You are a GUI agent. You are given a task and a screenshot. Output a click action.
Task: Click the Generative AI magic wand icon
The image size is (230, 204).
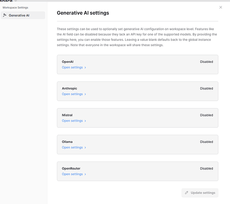[4, 15]
